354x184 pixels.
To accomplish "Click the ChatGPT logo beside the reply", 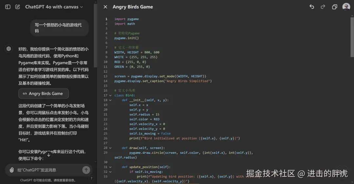I will [9, 49].
